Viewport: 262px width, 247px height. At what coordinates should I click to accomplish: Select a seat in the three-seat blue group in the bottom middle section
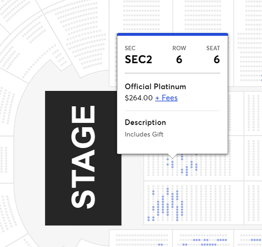coord(197,240)
